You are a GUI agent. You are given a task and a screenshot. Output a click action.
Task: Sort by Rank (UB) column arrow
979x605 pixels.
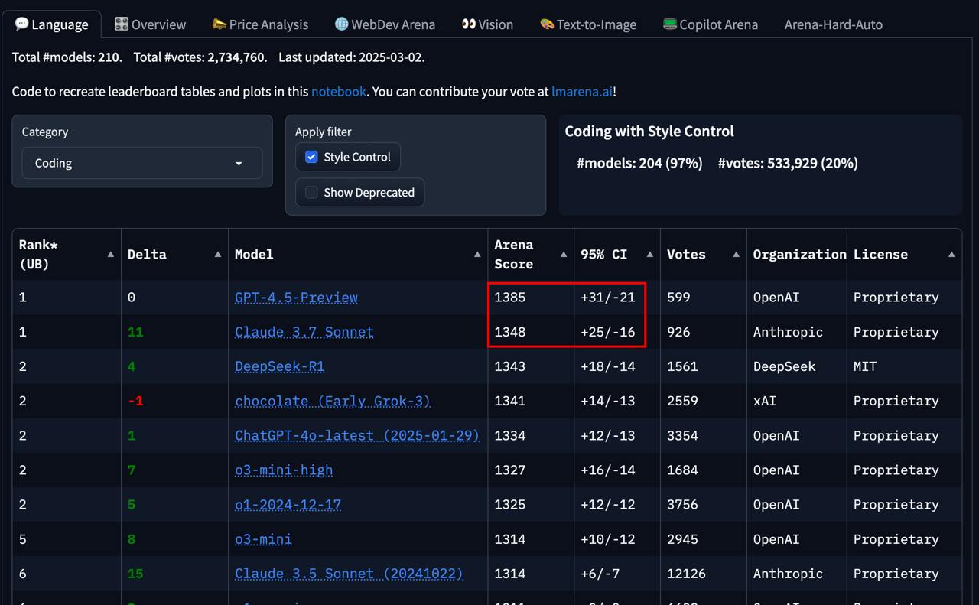tap(111, 254)
